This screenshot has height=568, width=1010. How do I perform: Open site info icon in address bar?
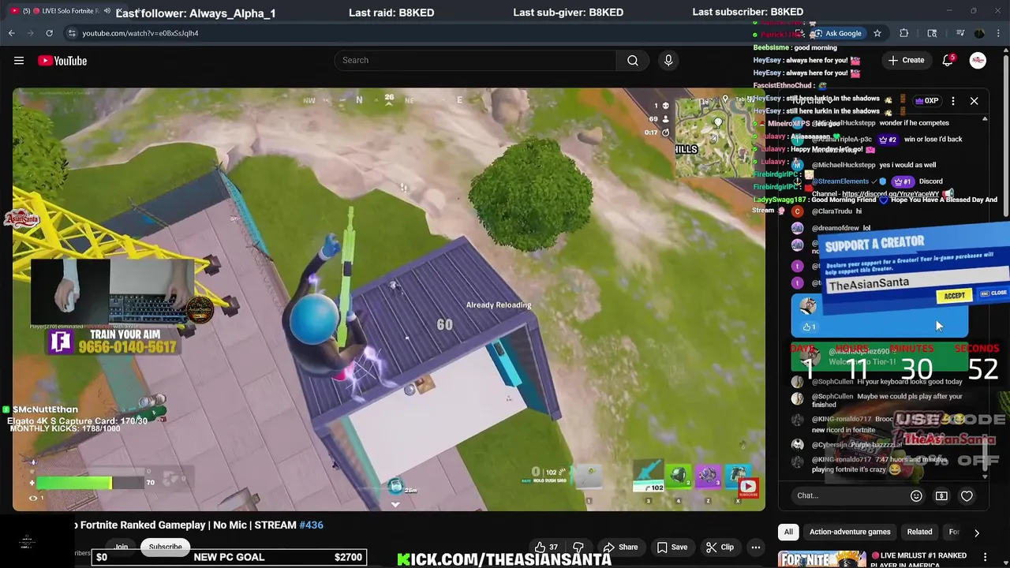(x=72, y=33)
